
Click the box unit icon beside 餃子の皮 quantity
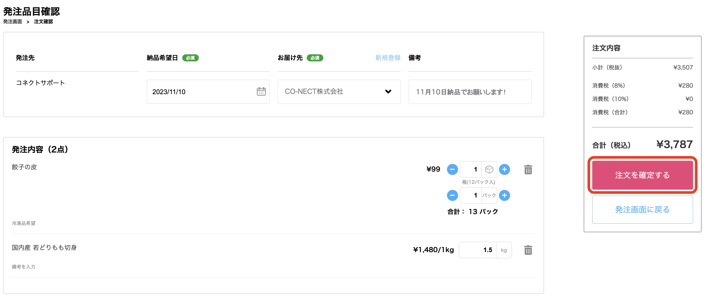489,169
